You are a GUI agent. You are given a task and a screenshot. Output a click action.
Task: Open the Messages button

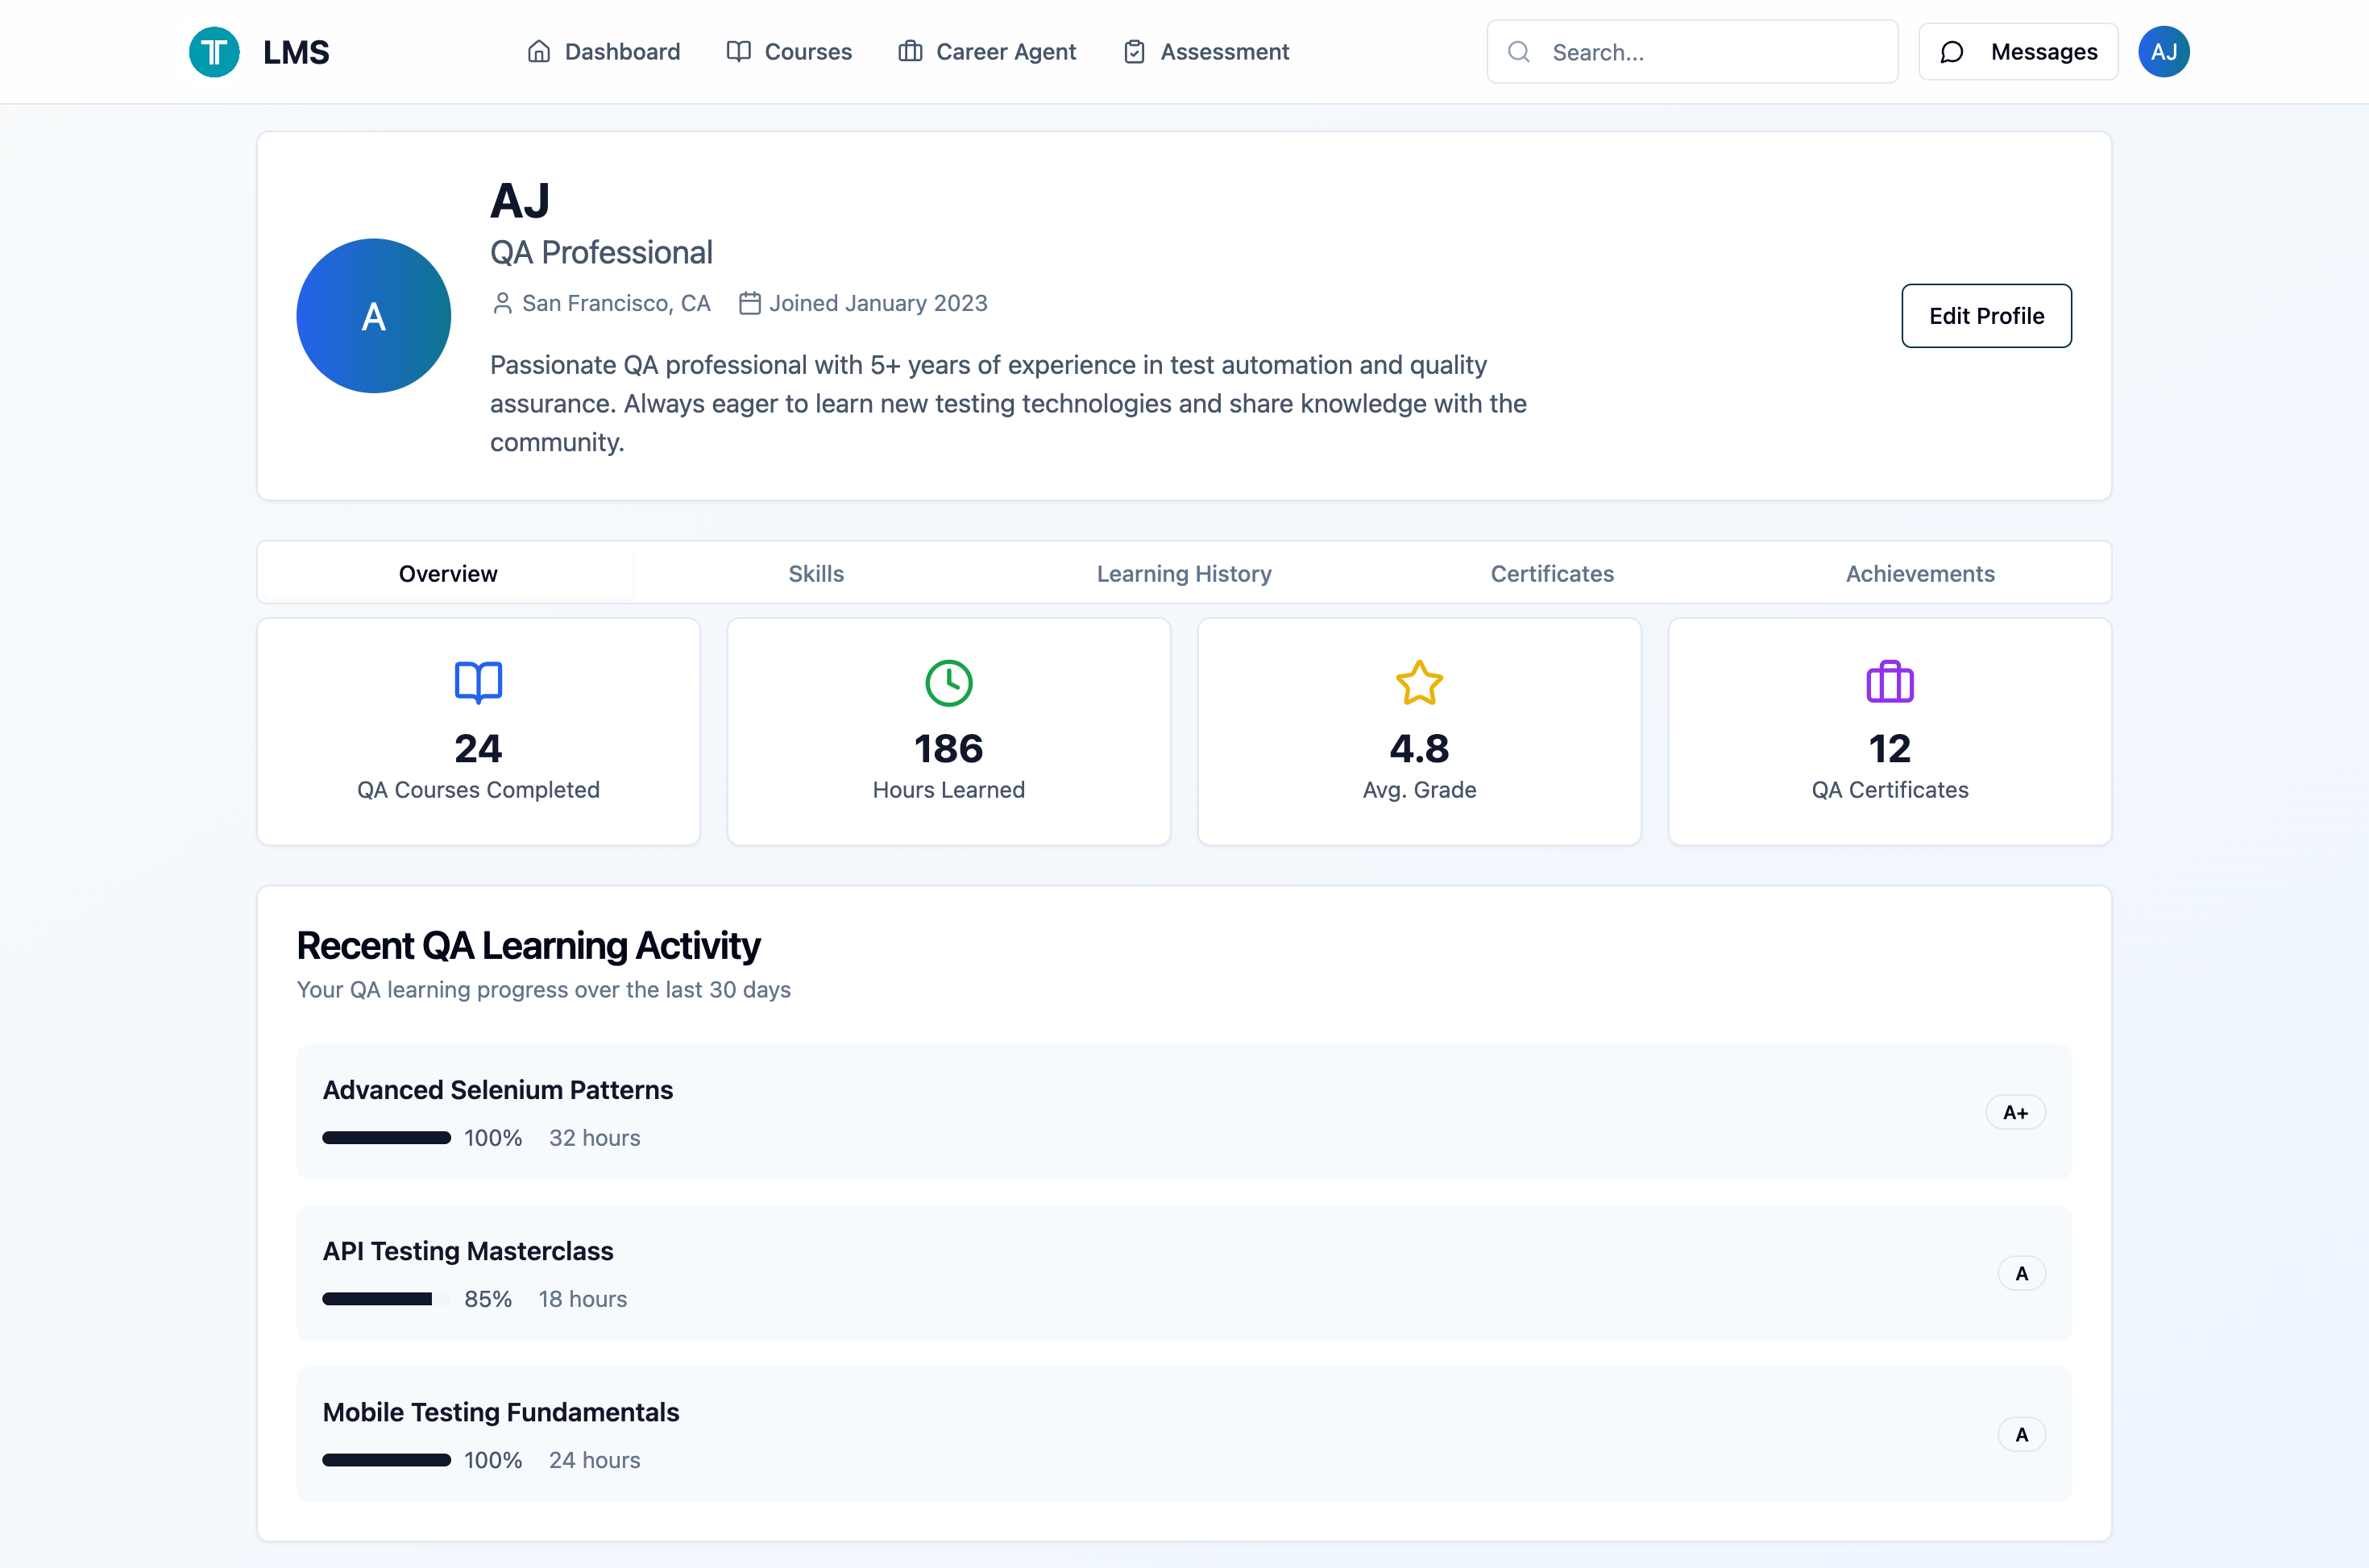tap(2018, 52)
